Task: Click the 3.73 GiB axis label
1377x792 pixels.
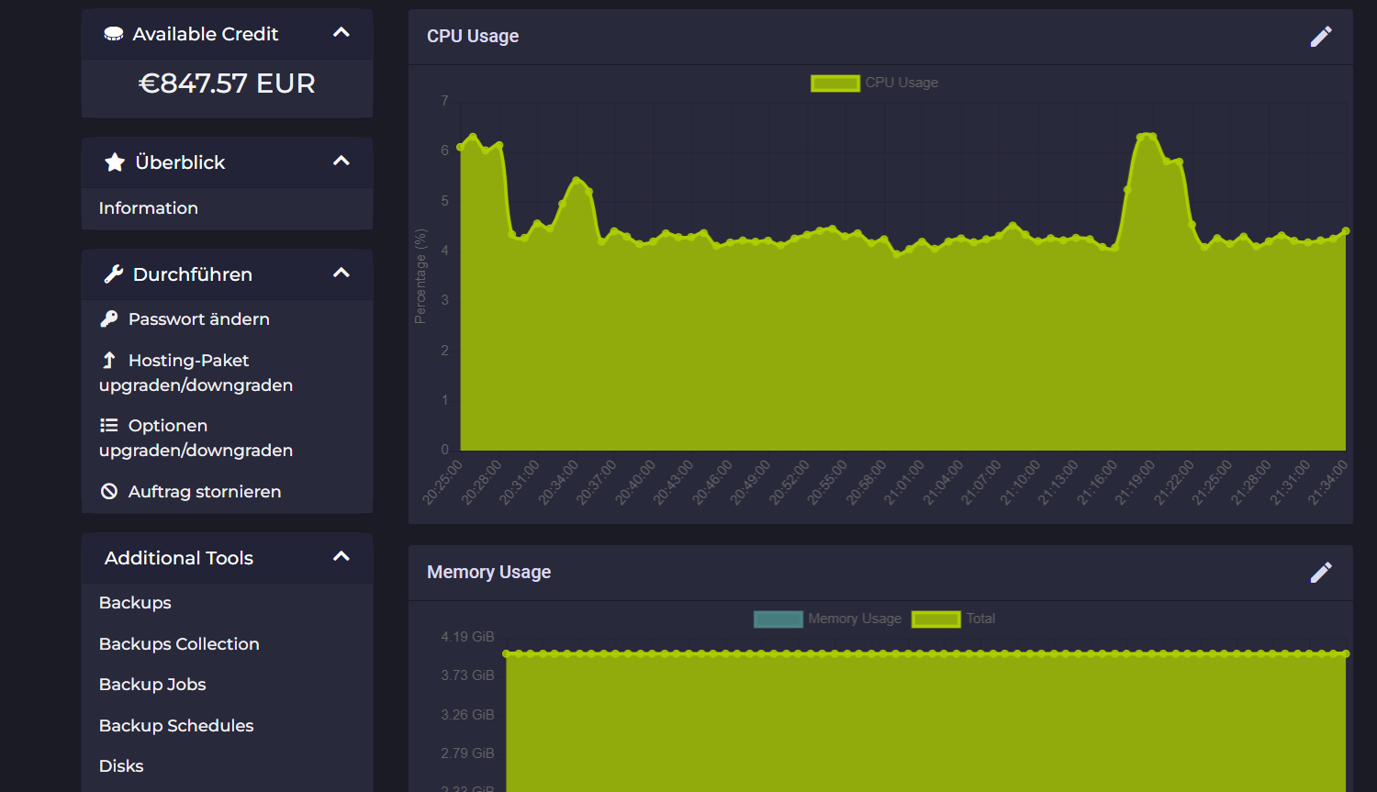Action: pyautogui.click(x=467, y=675)
